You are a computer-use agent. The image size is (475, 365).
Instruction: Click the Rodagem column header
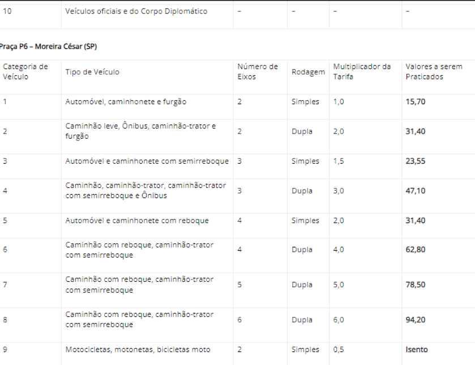tap(308, 72)
